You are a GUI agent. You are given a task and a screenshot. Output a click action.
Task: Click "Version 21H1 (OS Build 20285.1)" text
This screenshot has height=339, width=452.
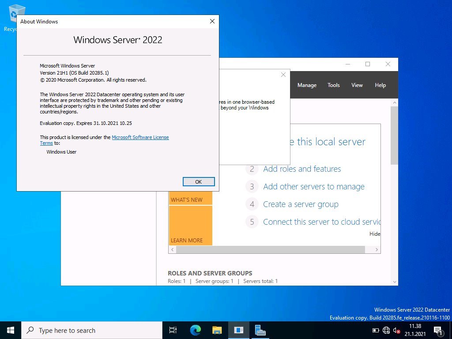click(x=74, y=73)
